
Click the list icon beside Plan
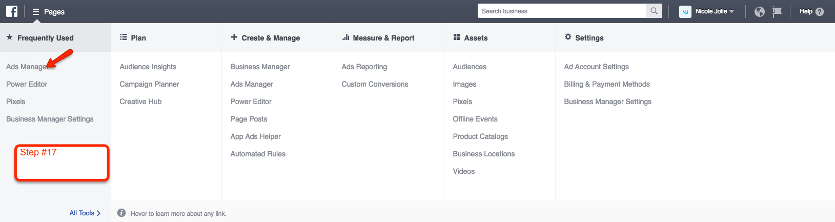pos(124,37)
